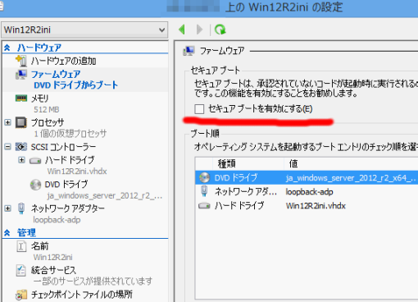Select メモリ in the hardware tree
Image resolution: width=418 pixels, height=302 pixels.
pos(39,98)
